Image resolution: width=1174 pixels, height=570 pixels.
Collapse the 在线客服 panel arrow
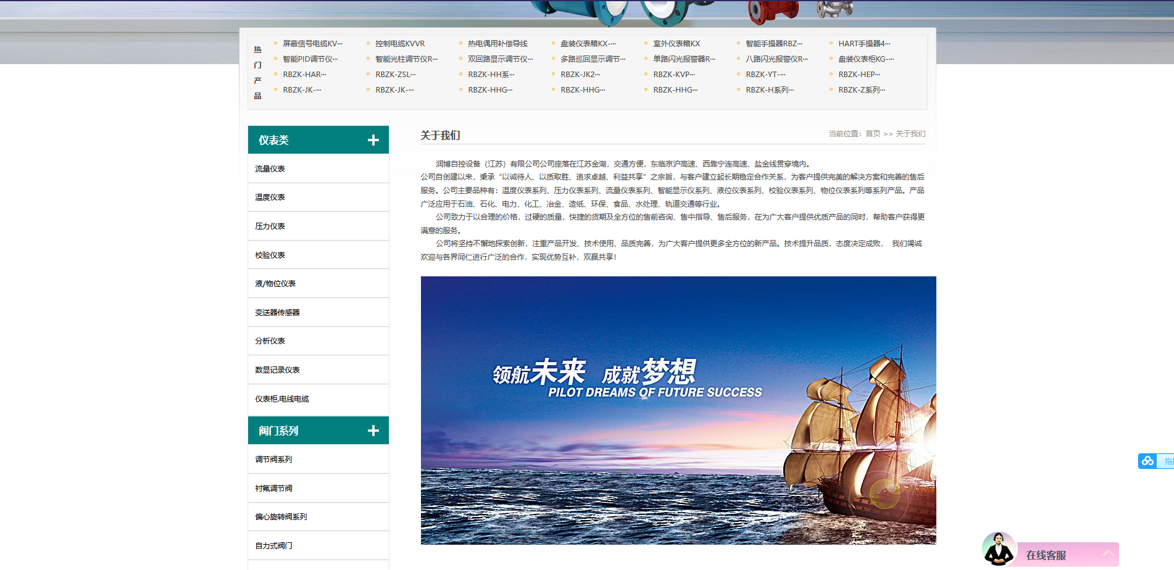pos(1108,553)
